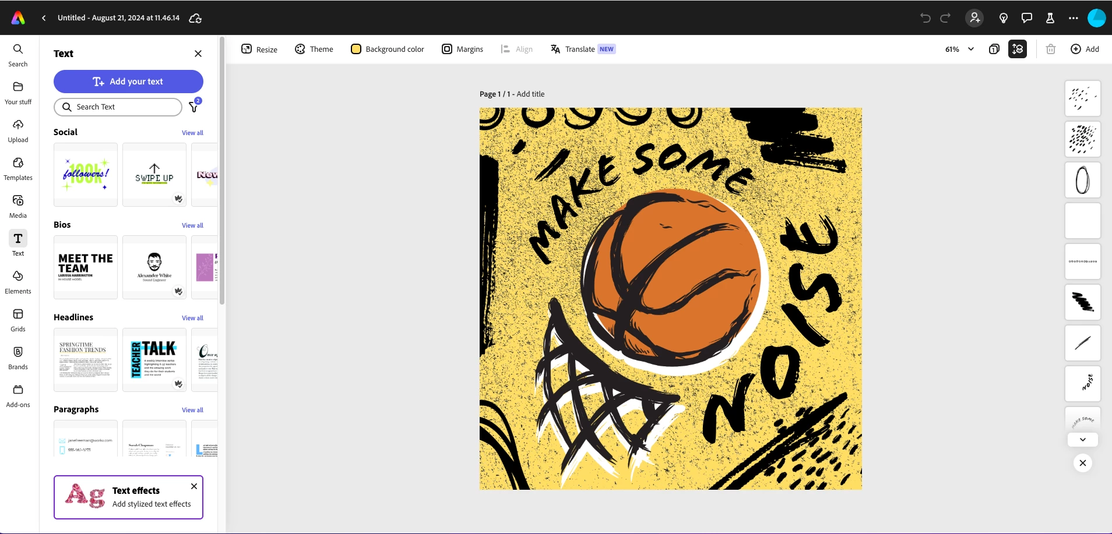Select the small noise text layer thumbnail
Image resolution: width=1112 pixels, height=534 pixels.
[x=1083, y=384]
